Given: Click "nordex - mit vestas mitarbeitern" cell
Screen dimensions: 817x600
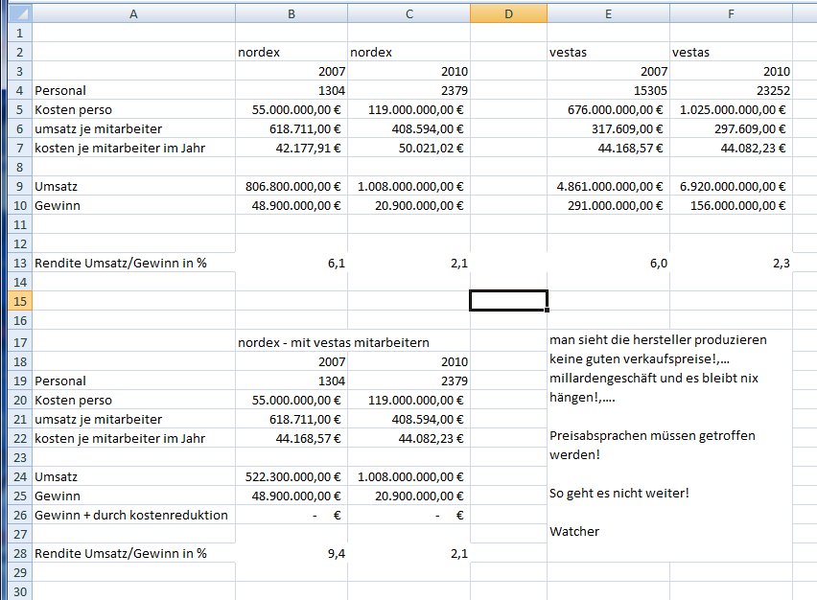Looking at the screenshot, I should (x=334, y=343).
